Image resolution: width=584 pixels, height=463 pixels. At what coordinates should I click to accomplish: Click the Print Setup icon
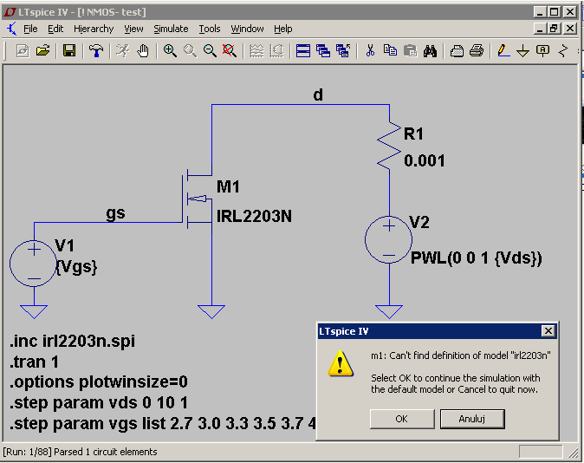[457, 50]
